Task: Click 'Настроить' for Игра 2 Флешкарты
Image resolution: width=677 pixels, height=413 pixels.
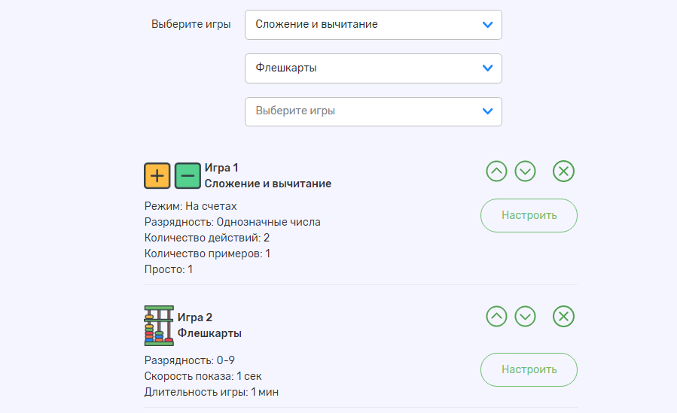Action: 529,370
